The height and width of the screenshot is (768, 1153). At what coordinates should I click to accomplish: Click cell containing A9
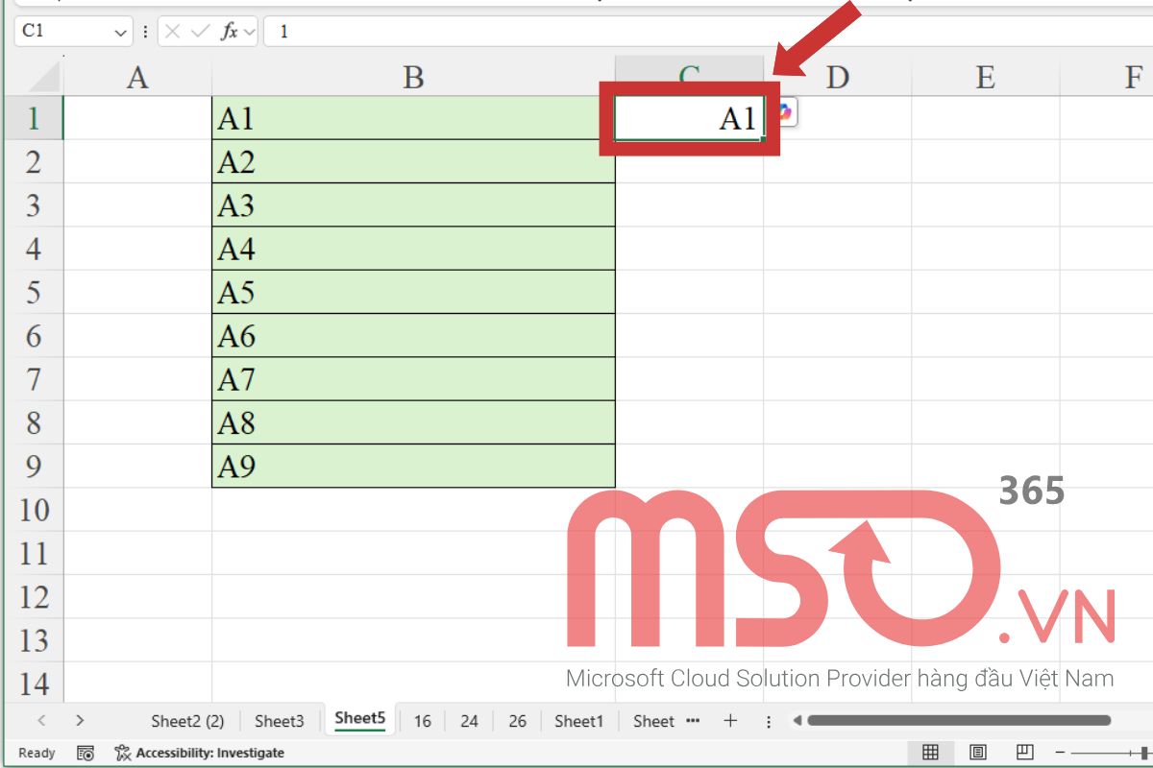tap(413, 466)
